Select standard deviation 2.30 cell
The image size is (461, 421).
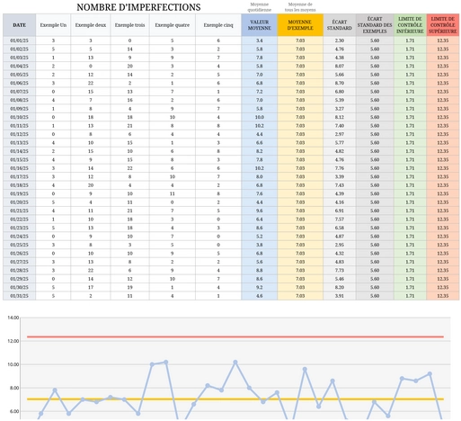[x=340, y=40]
